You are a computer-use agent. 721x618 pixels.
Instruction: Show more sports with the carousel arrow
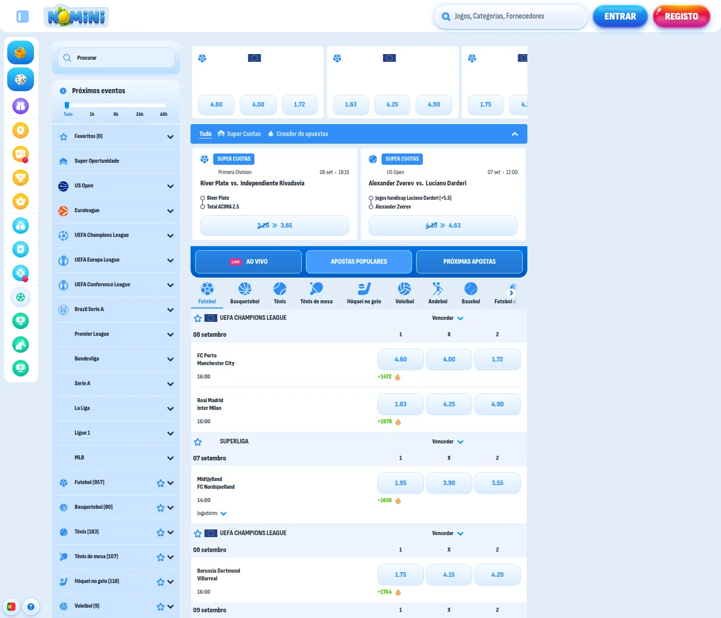(x=512, y=293)
